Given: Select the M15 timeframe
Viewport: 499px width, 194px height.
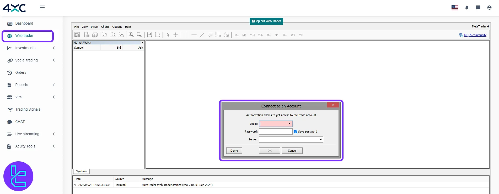Looking at the screenshot, I should click(x=252, y=35).
